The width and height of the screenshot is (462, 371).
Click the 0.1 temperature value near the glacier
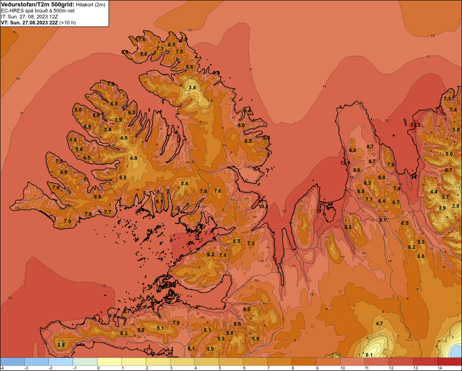[x=369, y=355]
